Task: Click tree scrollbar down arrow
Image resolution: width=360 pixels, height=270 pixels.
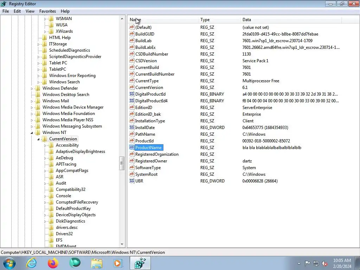Action: [x=122, y=244]
